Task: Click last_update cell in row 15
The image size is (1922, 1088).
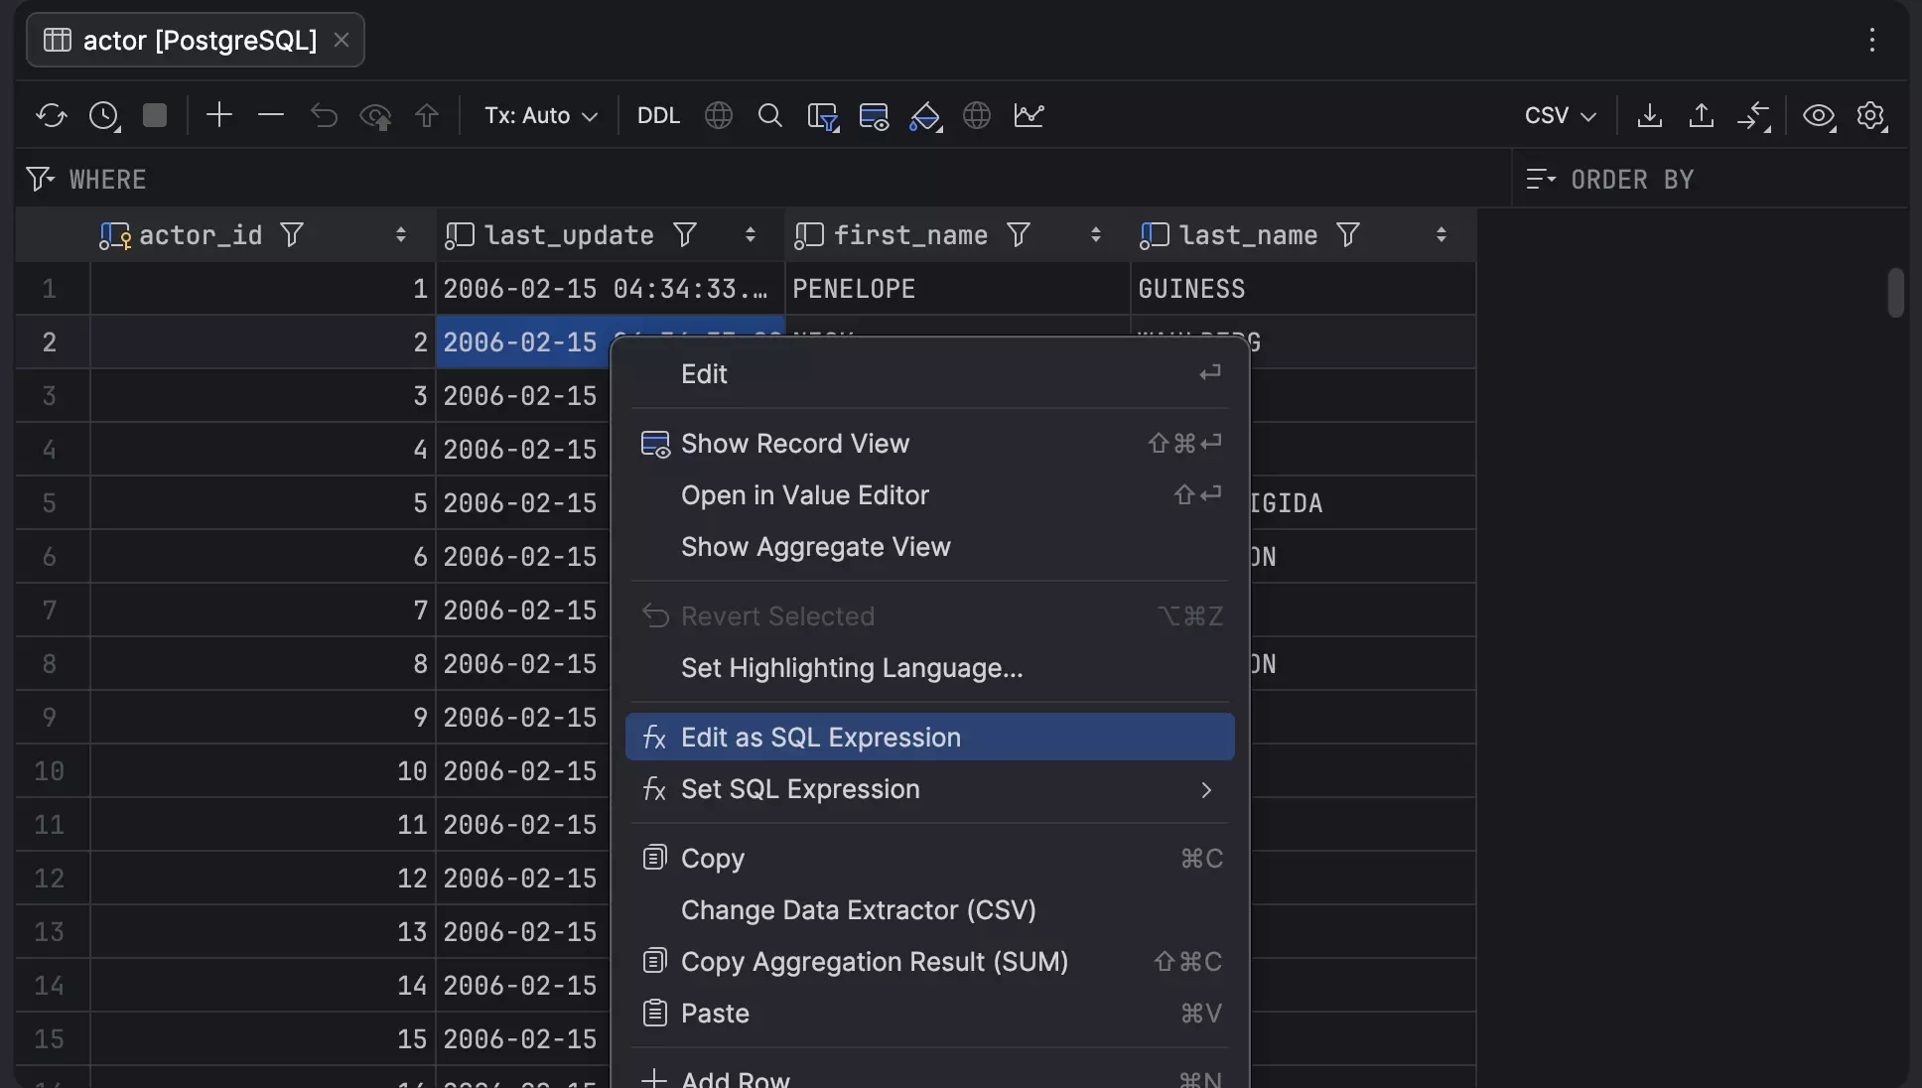Action: pos(522,1039)
